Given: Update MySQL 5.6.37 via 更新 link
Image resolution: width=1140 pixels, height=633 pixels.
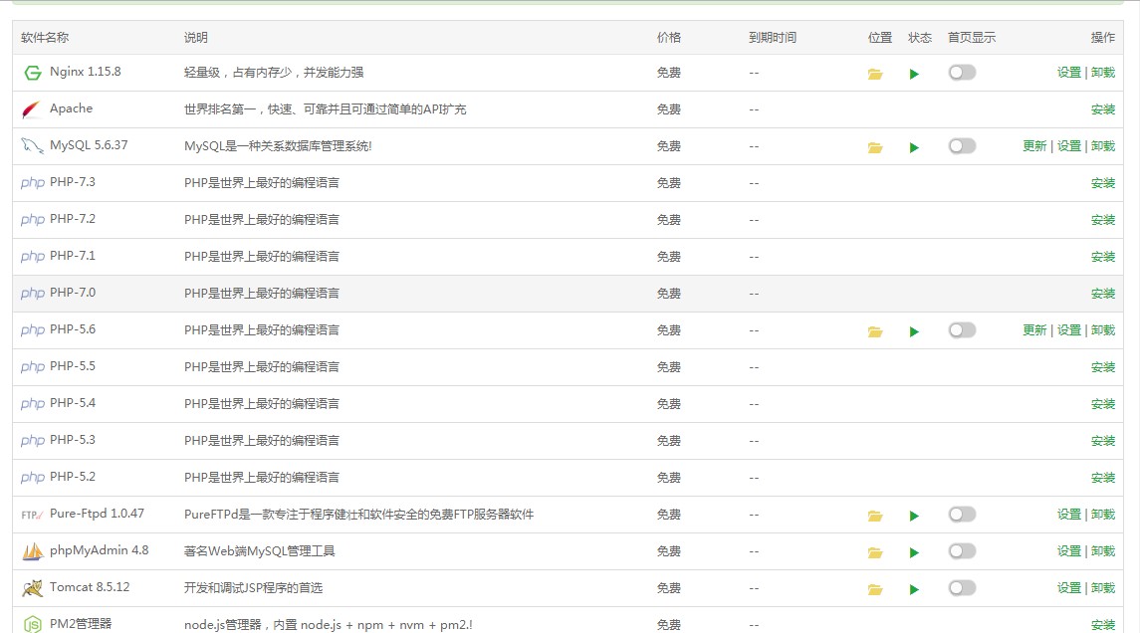Looking at the screenshot, I should (x=1034, y=146).
